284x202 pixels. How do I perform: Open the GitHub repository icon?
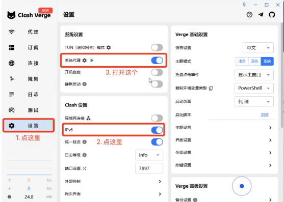click(x=272, y=15)
